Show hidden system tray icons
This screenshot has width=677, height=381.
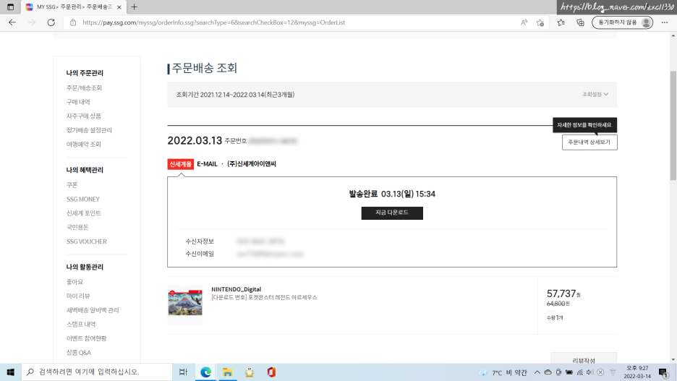pyautogui.click(x=537, y=372)
